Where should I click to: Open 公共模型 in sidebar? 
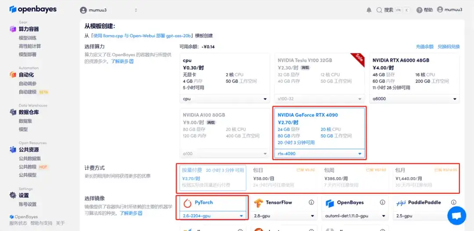[28, 175]
